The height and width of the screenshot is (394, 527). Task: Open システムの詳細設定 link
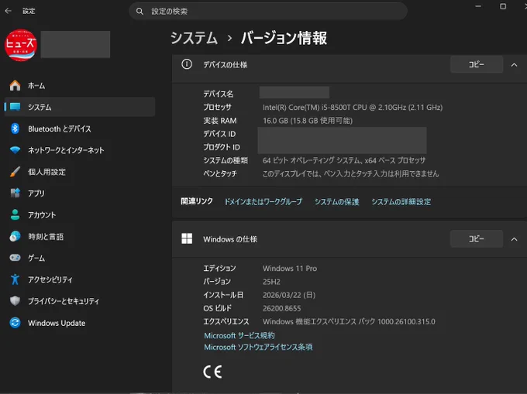pyautogui.click(x=401, y=202)
